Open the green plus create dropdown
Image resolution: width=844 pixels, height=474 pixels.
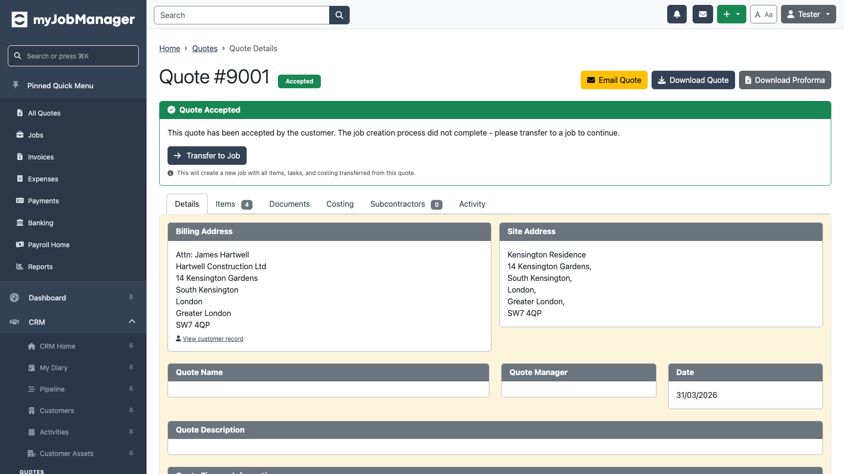(x=732, y=14)
